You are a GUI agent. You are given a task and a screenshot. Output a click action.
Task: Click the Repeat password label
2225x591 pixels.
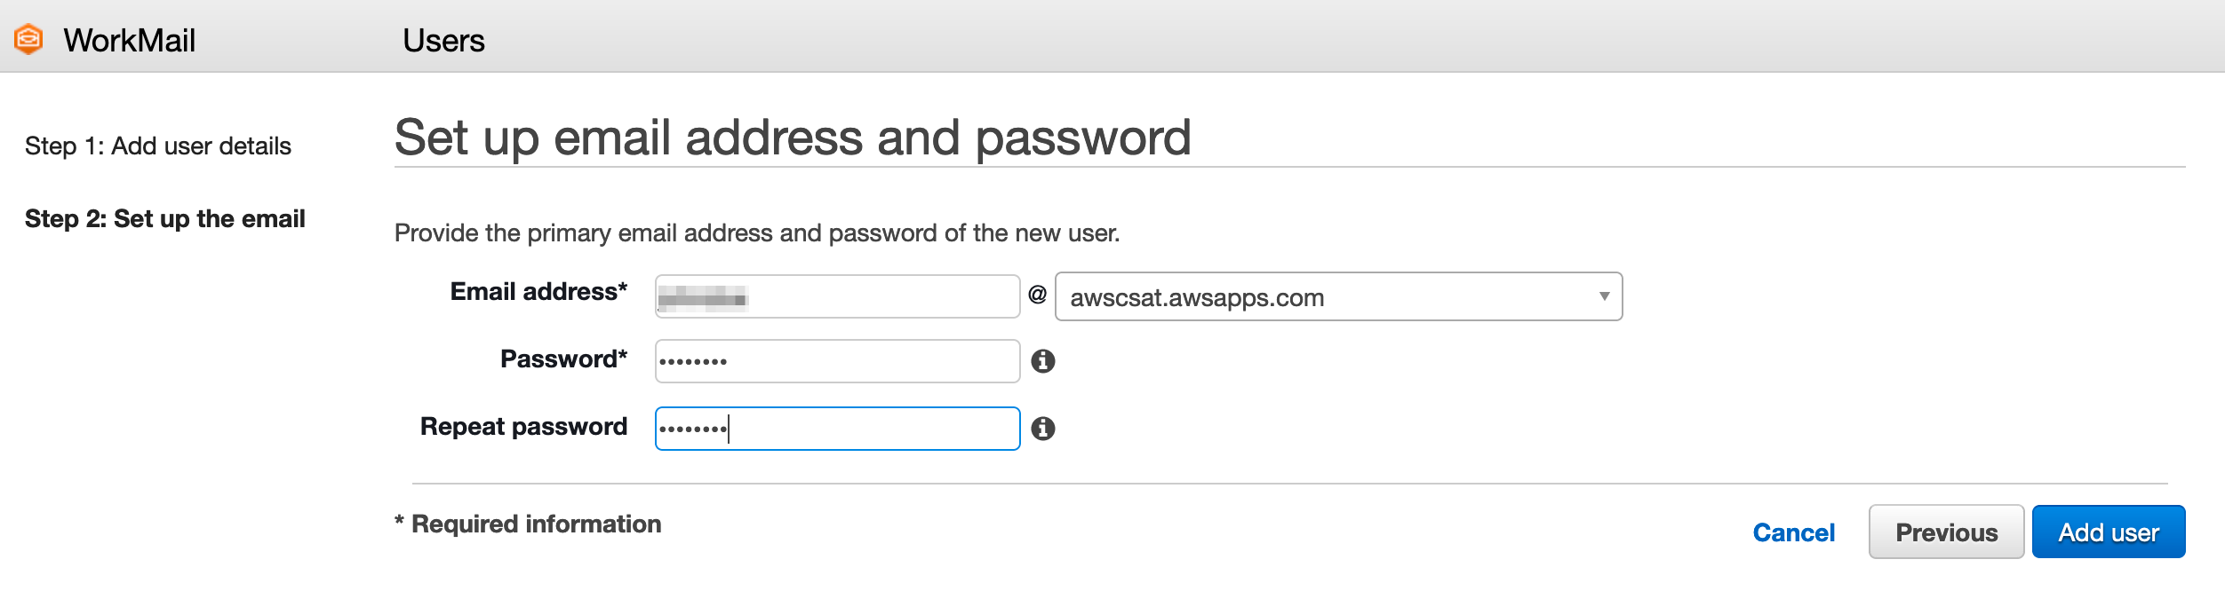tap(523, 427)
